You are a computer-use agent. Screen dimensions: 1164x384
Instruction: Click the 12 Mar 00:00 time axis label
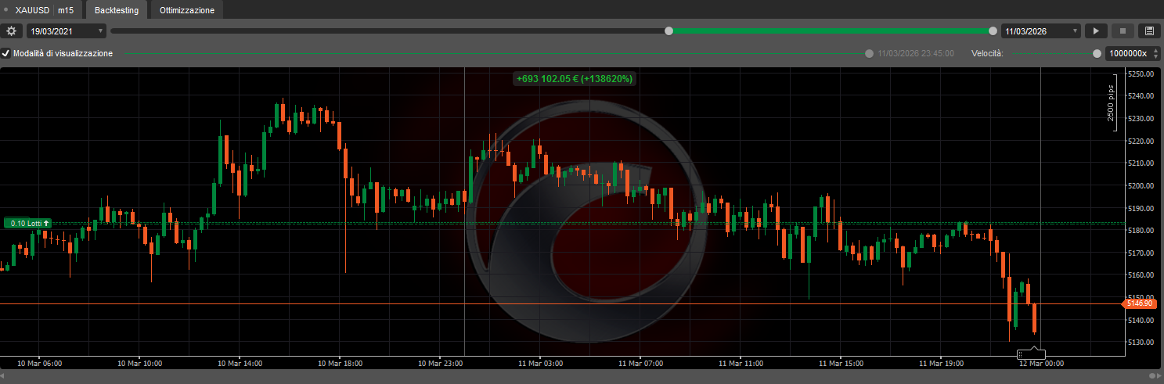point(1040,364)
